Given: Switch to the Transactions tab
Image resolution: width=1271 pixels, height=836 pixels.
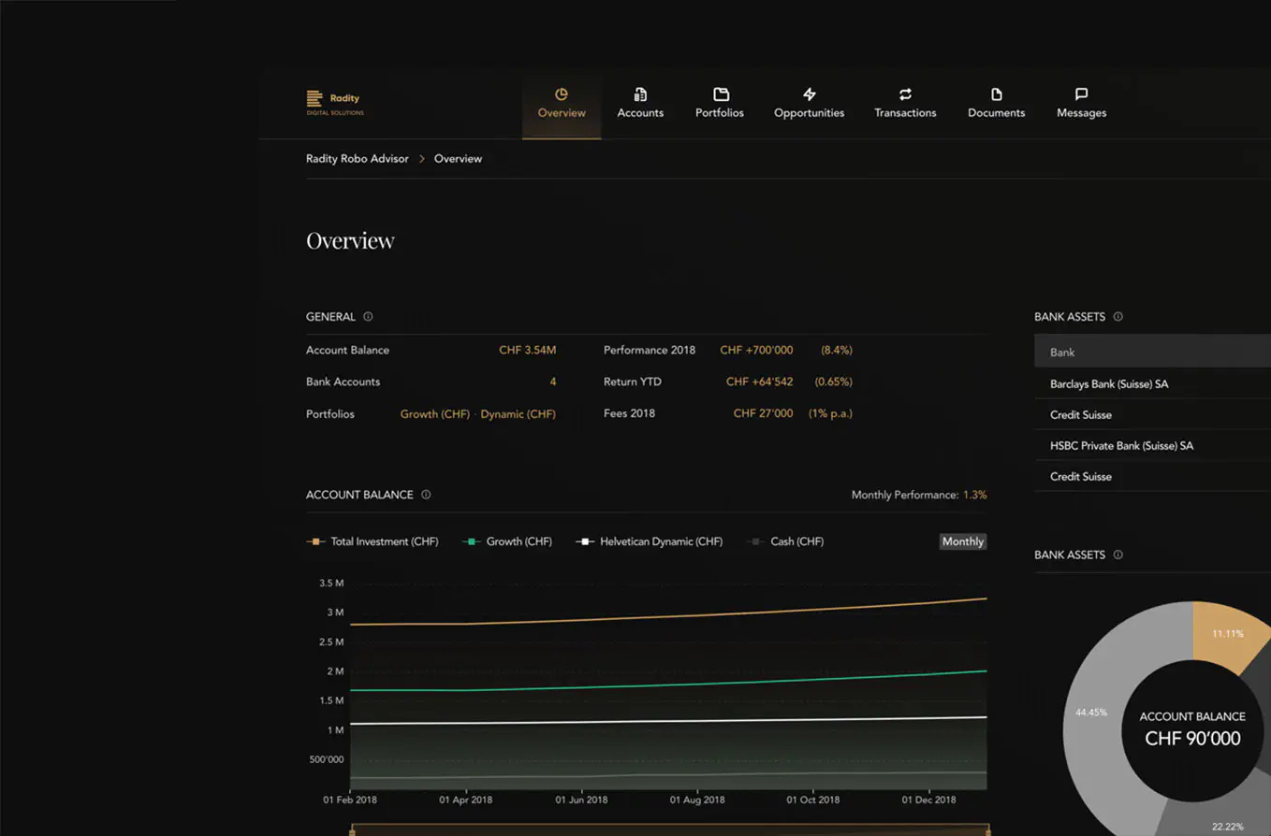Looking at the screenshot, I should click(905, 112).
